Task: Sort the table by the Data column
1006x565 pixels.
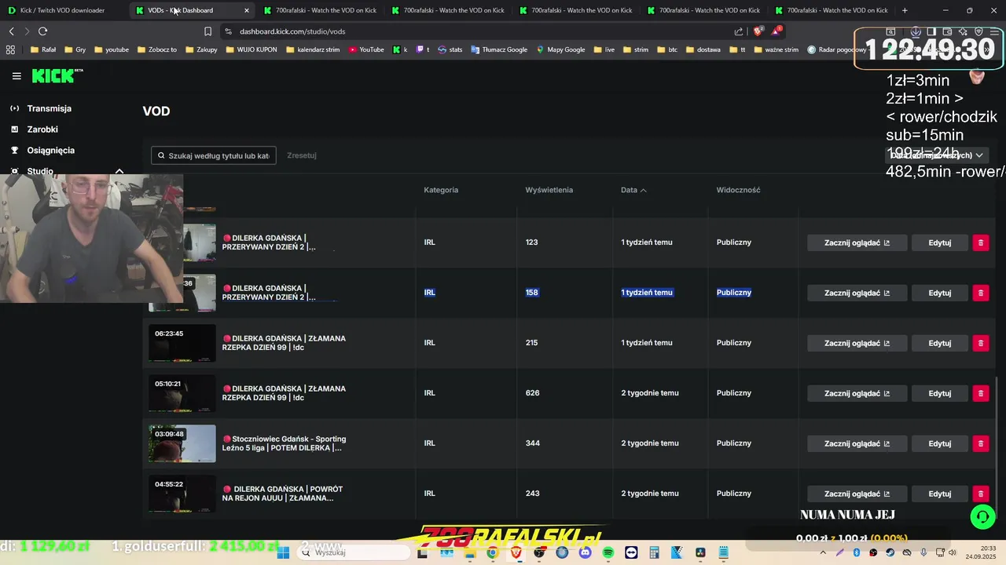Action: point(633,190)
